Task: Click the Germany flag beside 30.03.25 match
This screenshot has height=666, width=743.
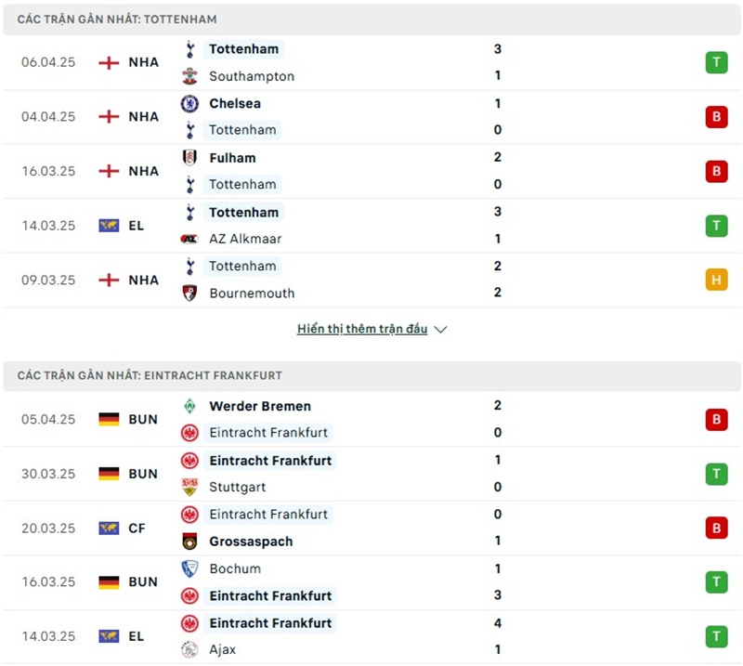Action: tap(109, 474)
